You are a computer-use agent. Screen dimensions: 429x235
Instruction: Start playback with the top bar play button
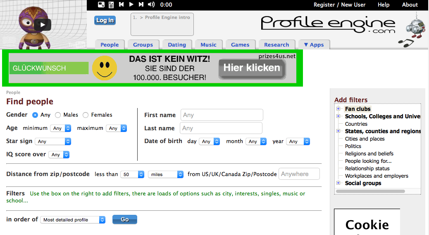131,5
